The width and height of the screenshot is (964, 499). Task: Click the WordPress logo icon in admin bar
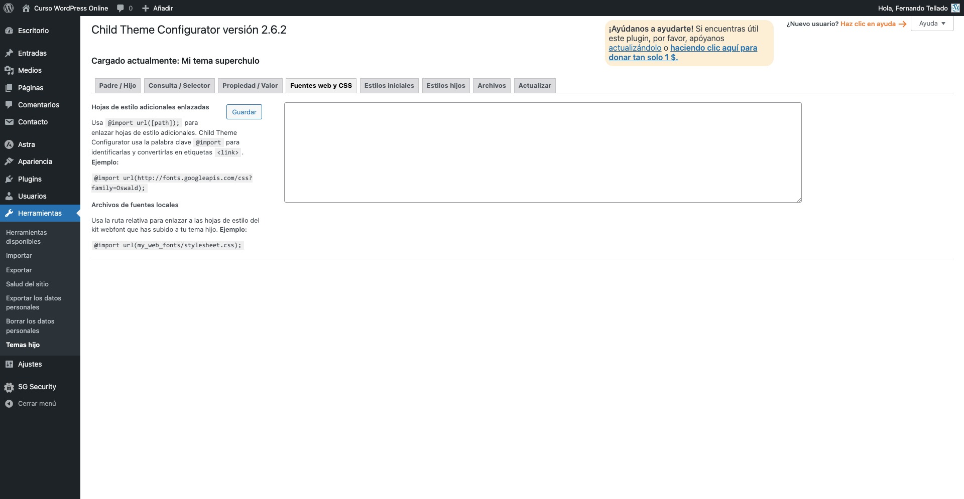click(x=9, y=8)
